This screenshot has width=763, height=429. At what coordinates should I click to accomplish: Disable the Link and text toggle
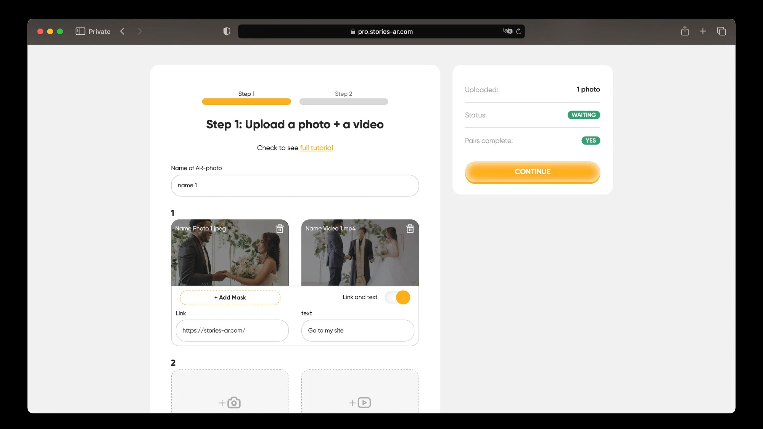pos(398,297)
